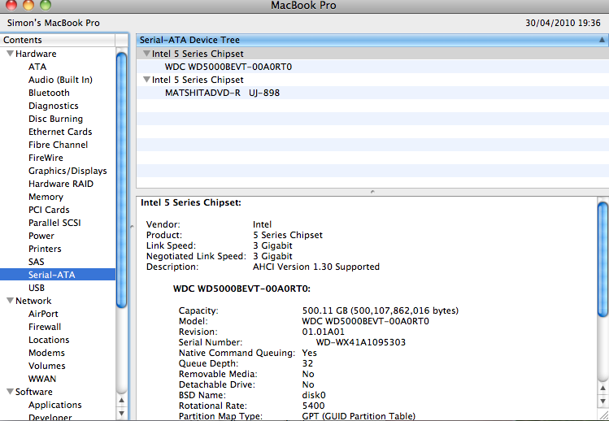Click window resize grip corner

click(603, 415)
